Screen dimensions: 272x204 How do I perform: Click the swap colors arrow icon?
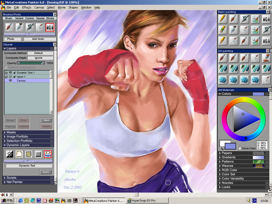click(222, 149)
